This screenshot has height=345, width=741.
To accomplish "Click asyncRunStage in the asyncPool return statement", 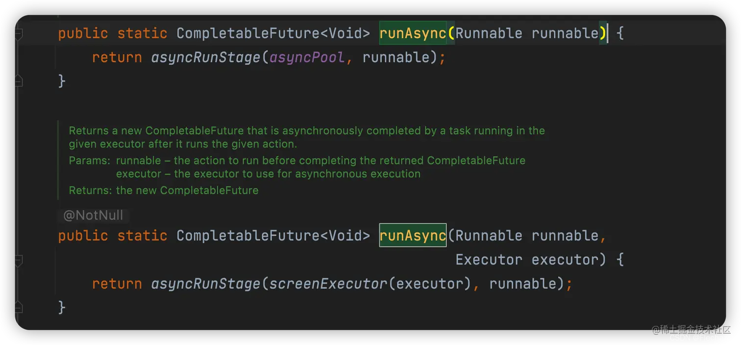I will [x=206, y=57].
